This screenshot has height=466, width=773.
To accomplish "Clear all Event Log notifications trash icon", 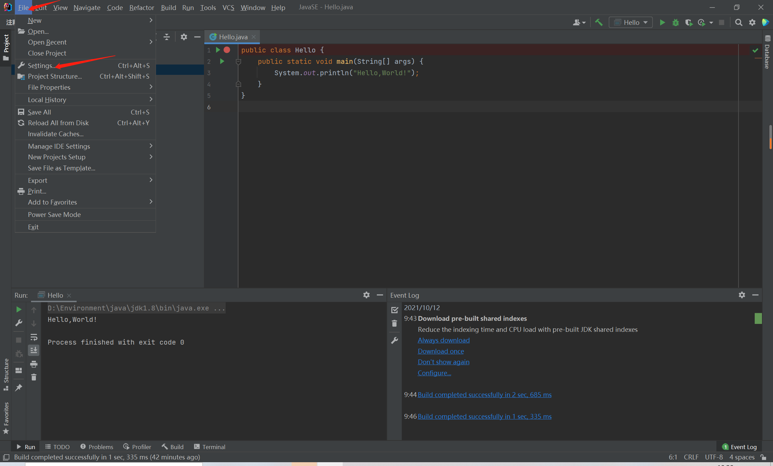I will (394, 323).
